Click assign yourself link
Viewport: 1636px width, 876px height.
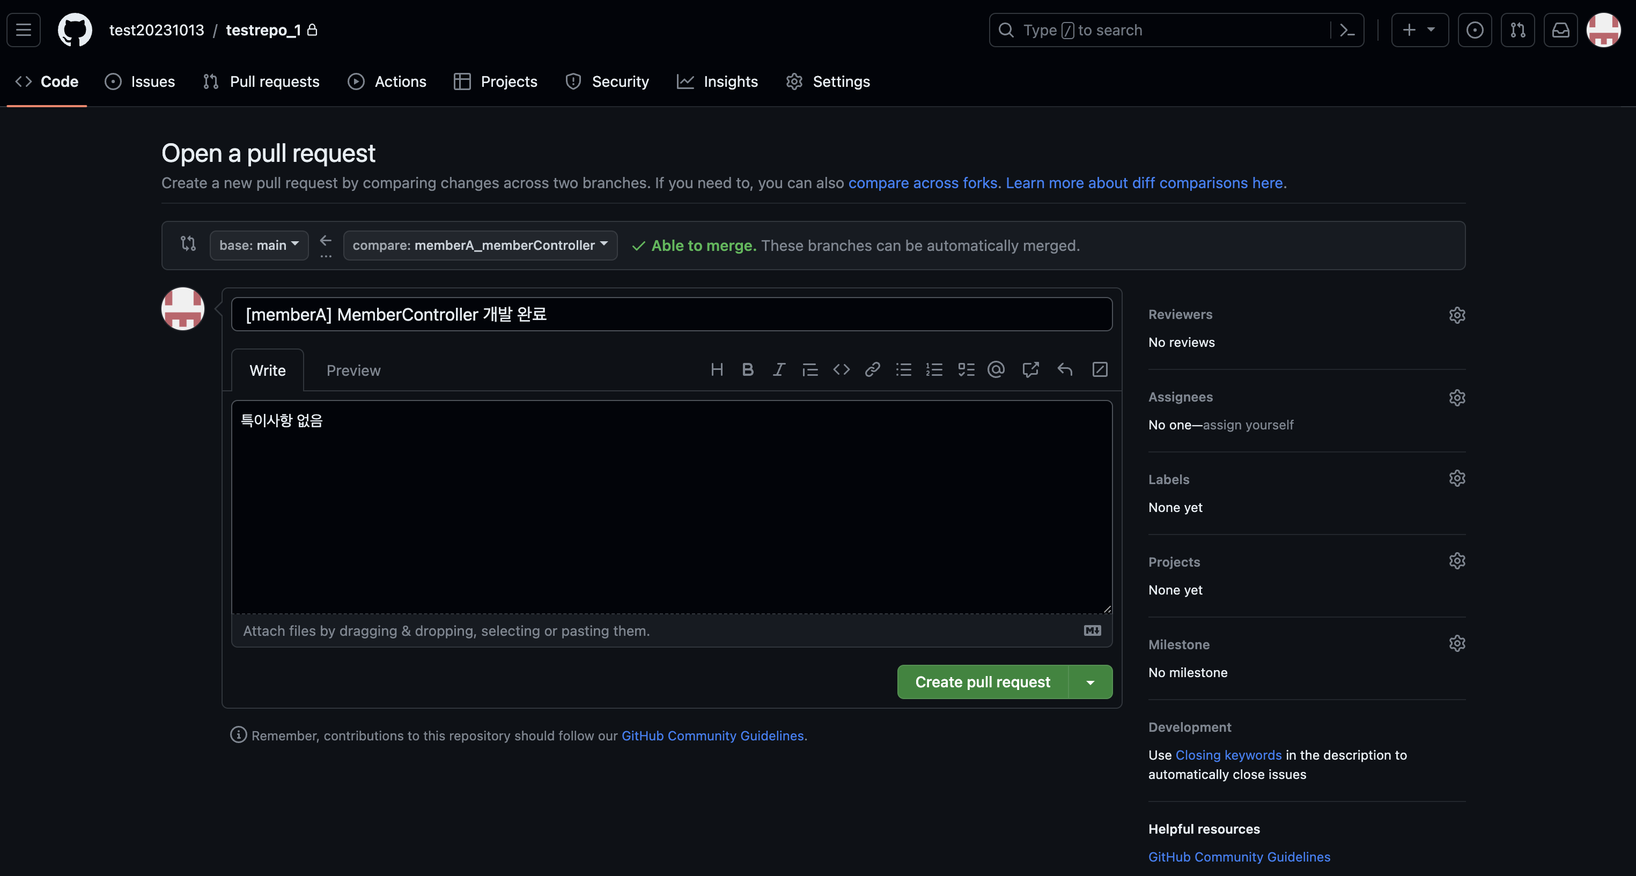pyautogui.click(x=1248, y=425)
